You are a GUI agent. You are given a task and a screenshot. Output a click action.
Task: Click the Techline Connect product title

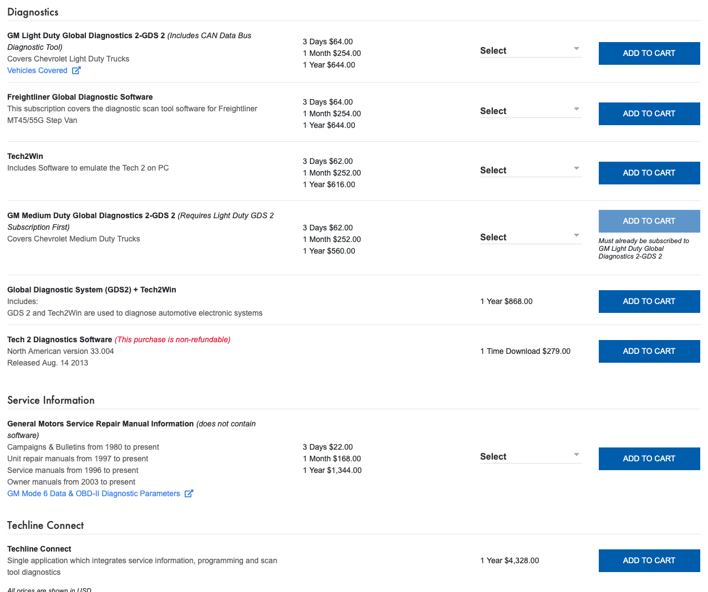click(39, 549)
